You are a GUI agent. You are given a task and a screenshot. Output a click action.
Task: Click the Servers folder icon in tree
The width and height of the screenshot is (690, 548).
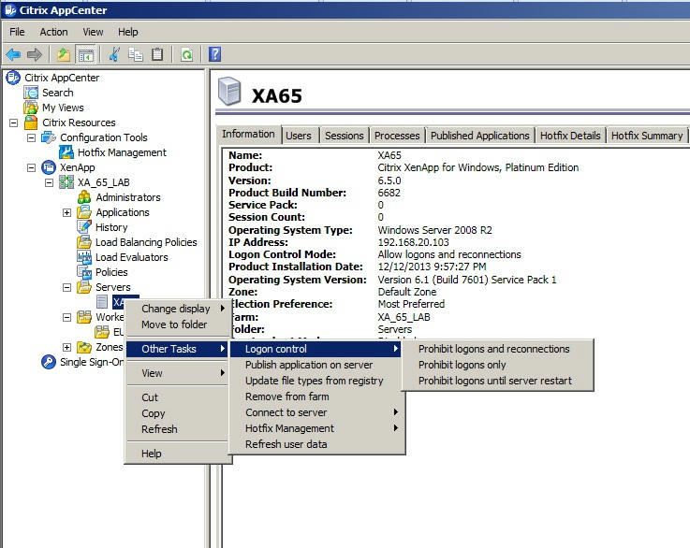[x=84, y=287]
